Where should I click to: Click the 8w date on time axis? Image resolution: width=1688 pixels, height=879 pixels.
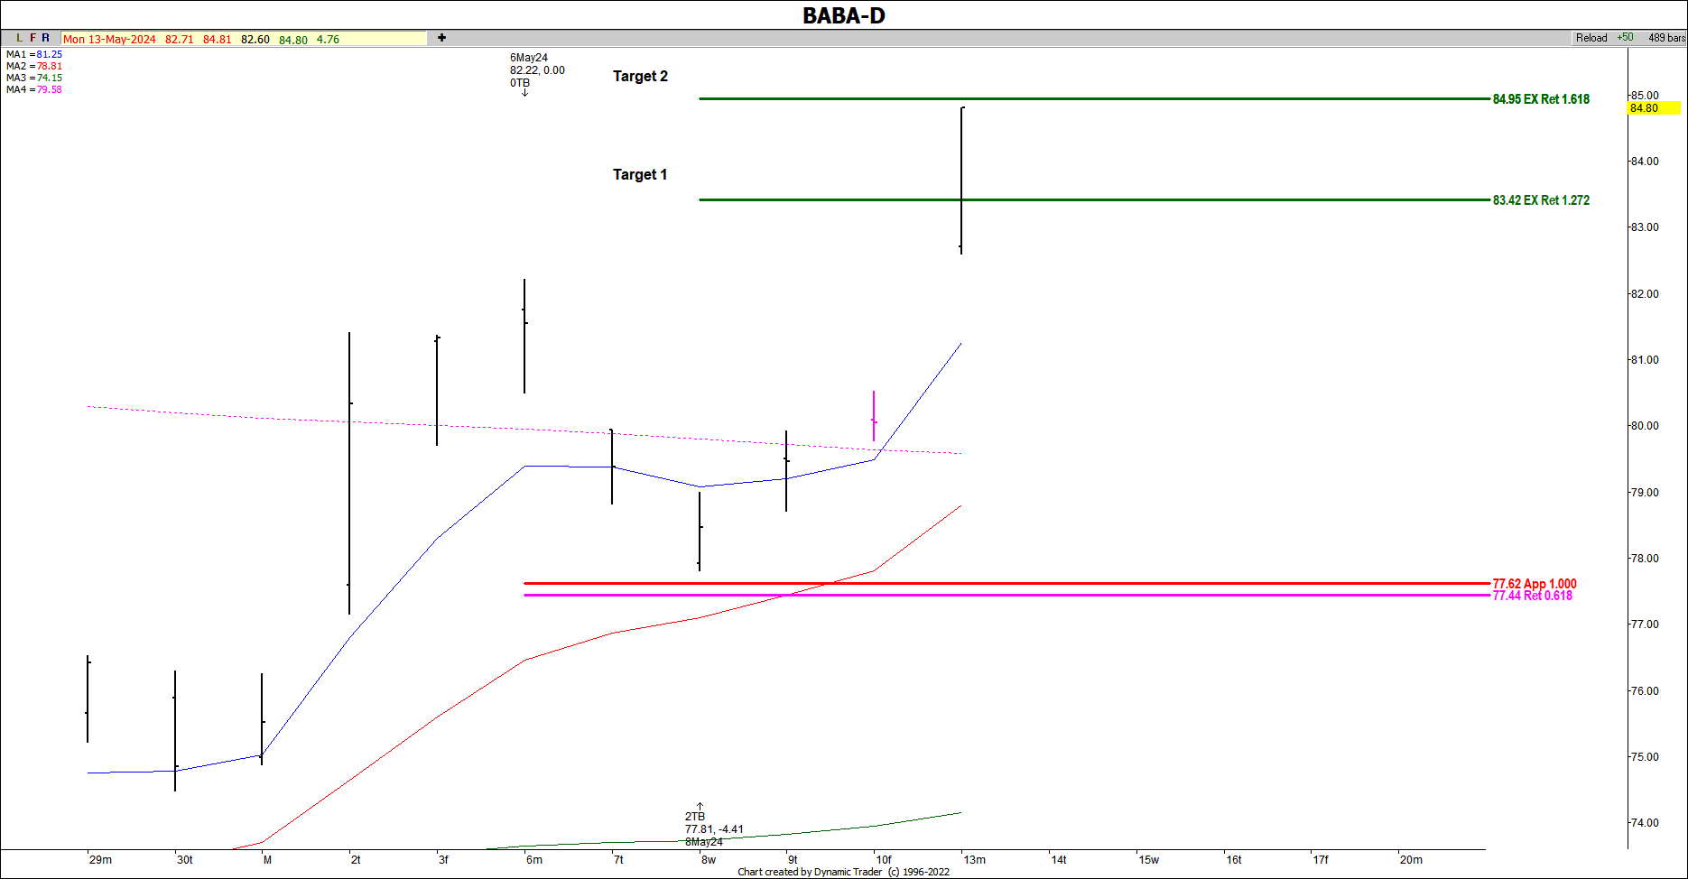pyautogui.click(x=709, y=860)
